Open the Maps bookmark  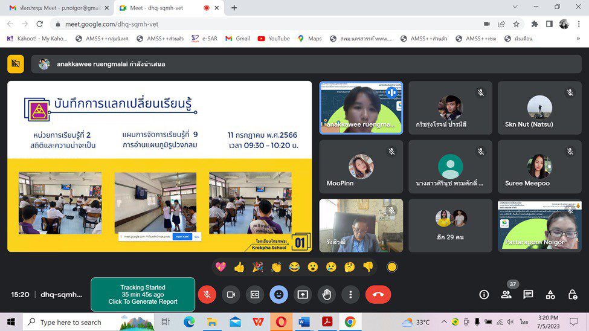310,38
